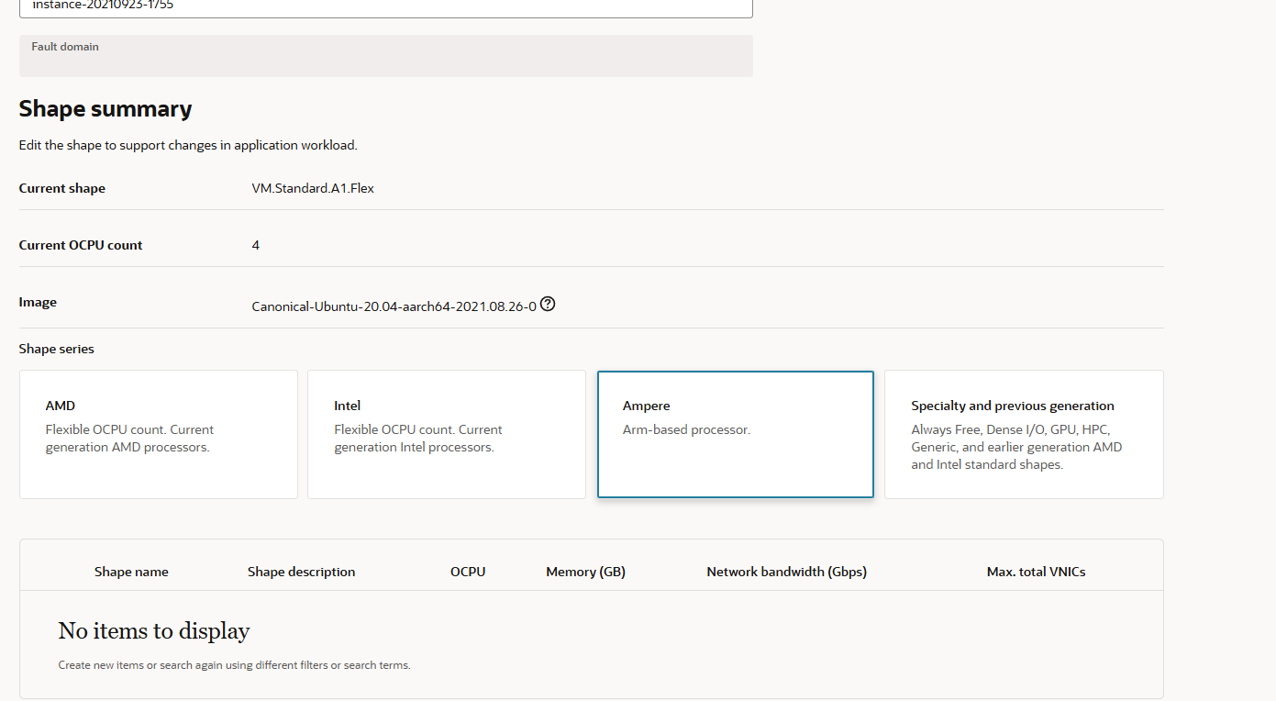Click the Memory (GB) column header

(585, 572)
